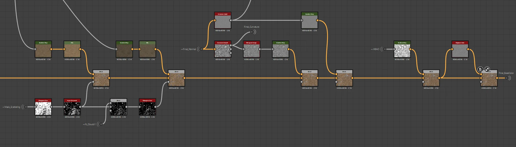Click the checkerboard badge icon above the final Blend node
Viewport: 516px width, 147px height.
point(487,69)
